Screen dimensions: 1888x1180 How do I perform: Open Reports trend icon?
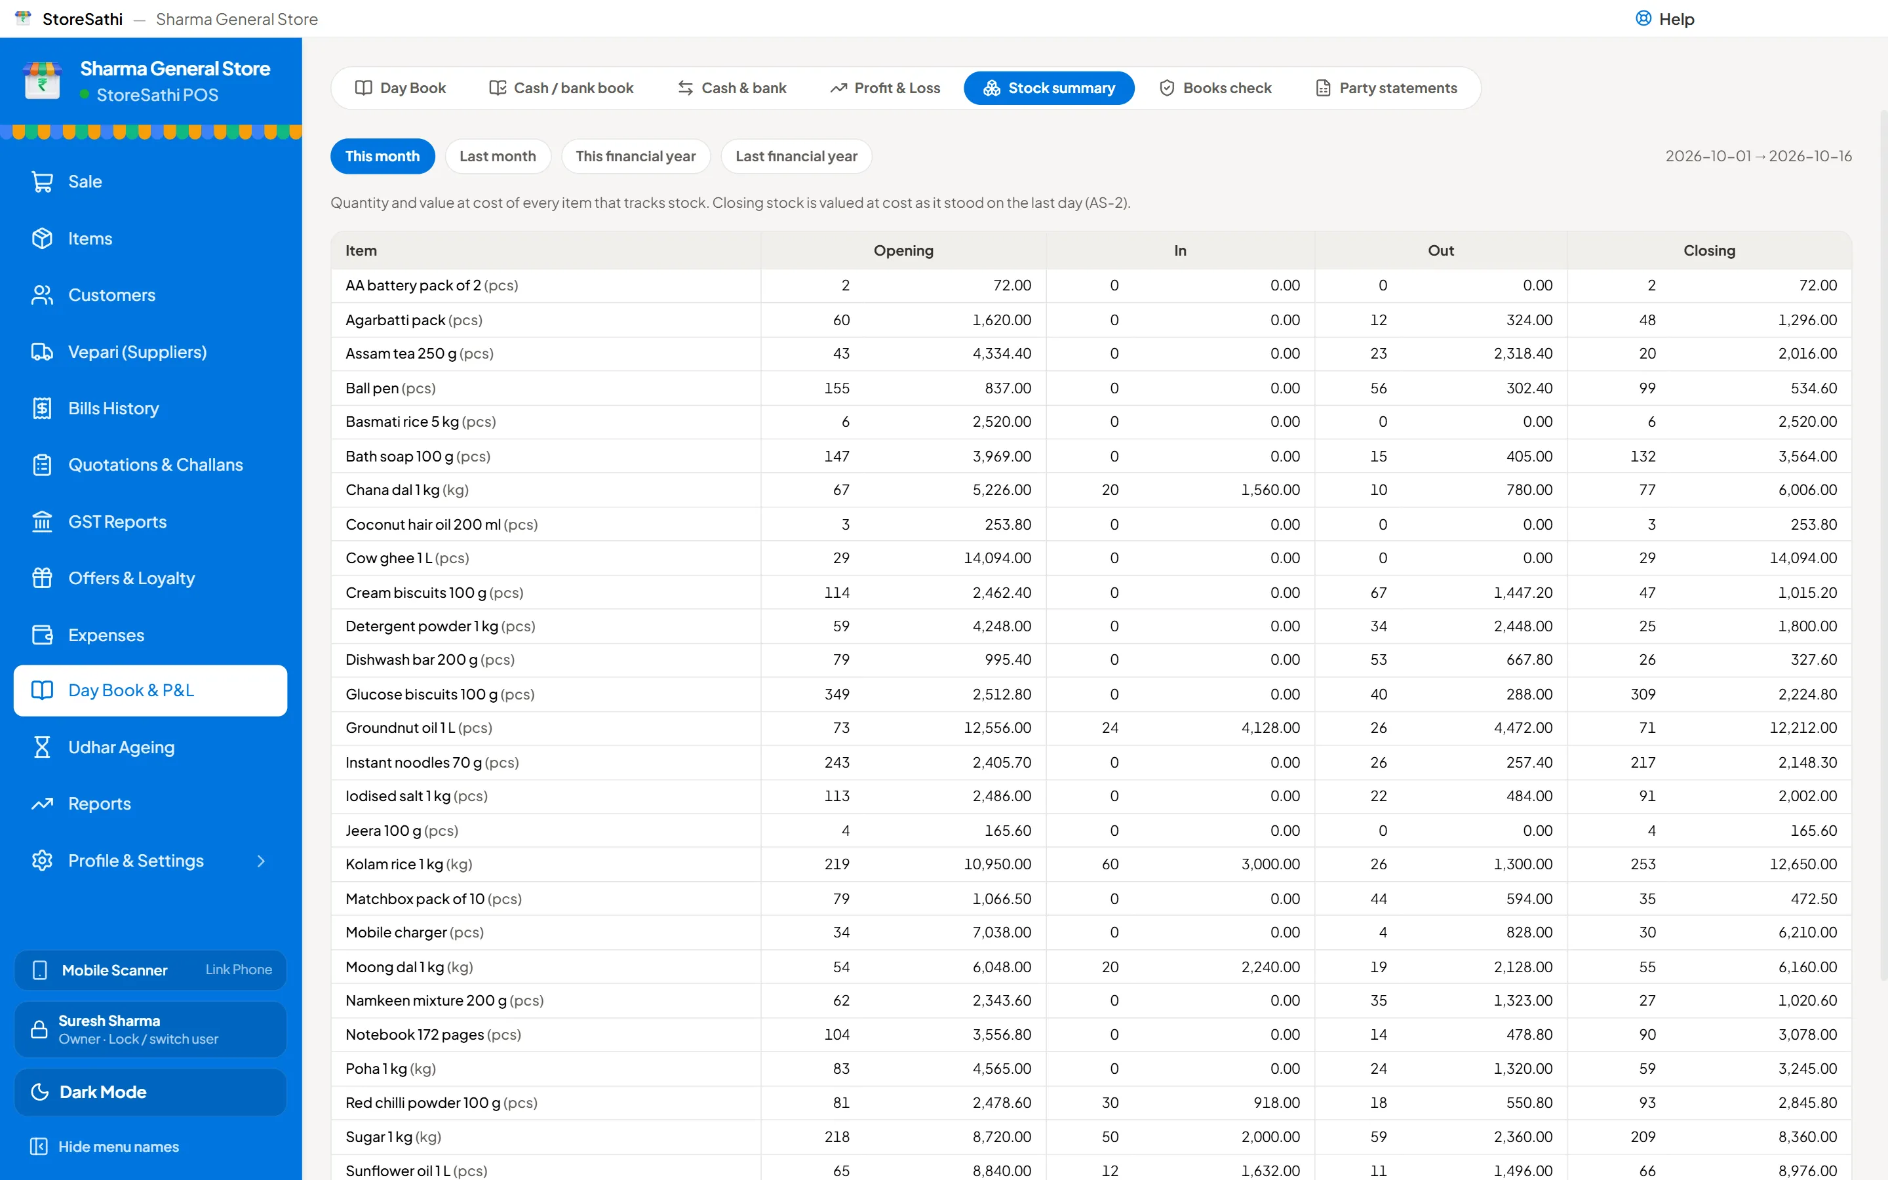42,804
